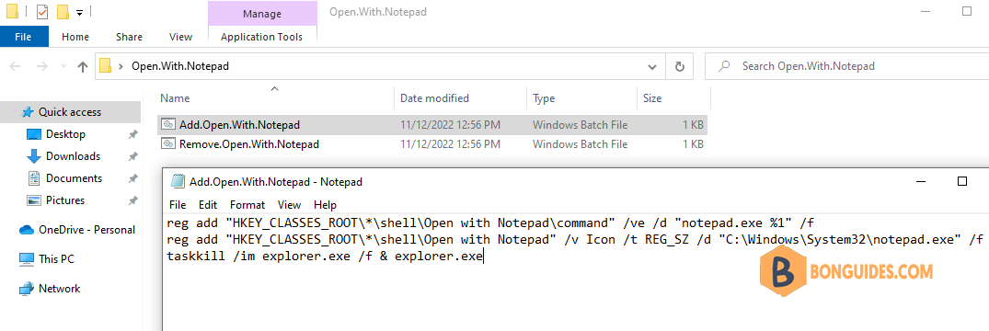The width and height of the screenshot is (989, 331).
Task: Open Desktop in navigation pane
Action: tap(65, 133)
